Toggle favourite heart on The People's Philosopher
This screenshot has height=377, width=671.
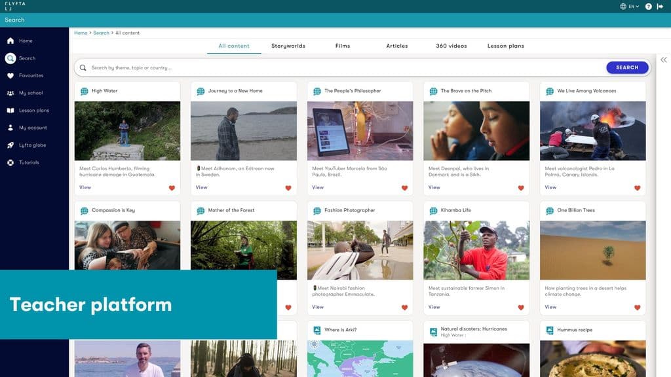point(404,188)
